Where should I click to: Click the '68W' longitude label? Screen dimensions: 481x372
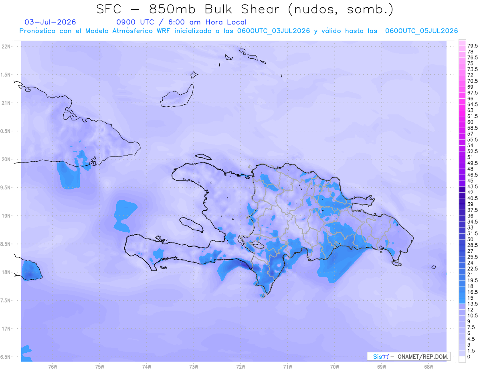coord(428,367)
